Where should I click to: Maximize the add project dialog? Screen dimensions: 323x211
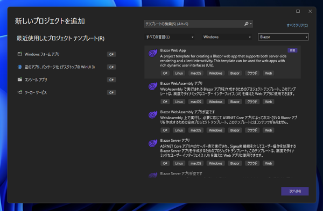pyautogui.click(x=298, y=11)
